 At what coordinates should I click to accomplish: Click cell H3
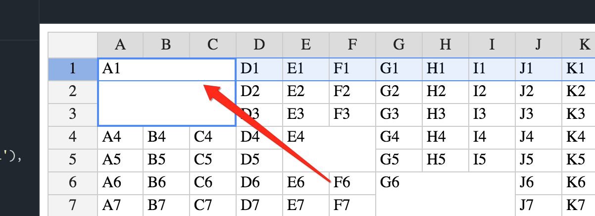446,115
